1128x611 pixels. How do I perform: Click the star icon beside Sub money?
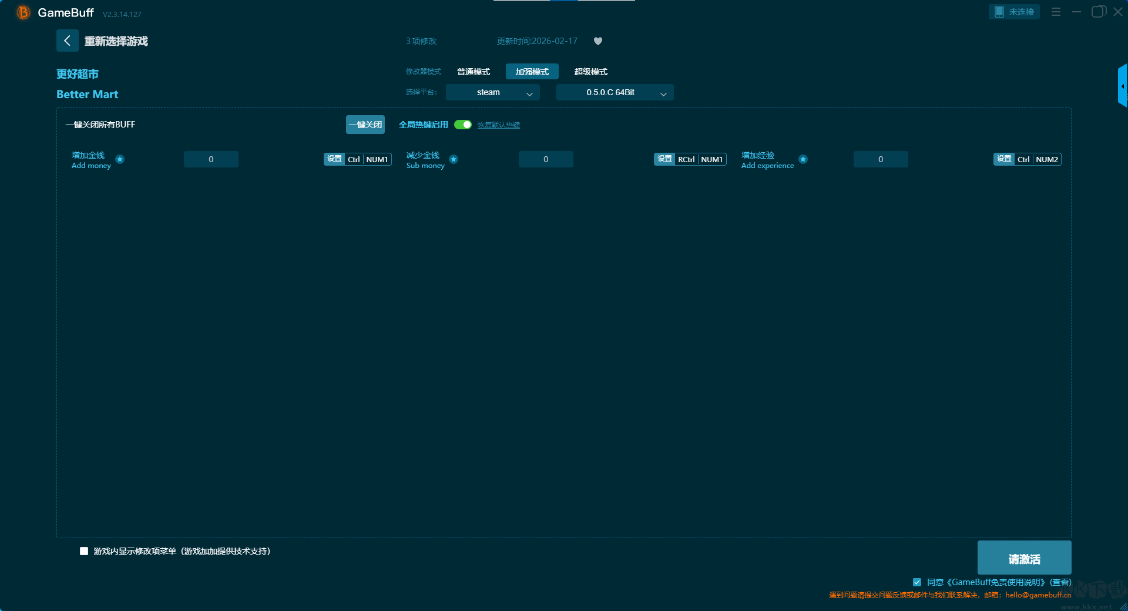click(454, 159)
